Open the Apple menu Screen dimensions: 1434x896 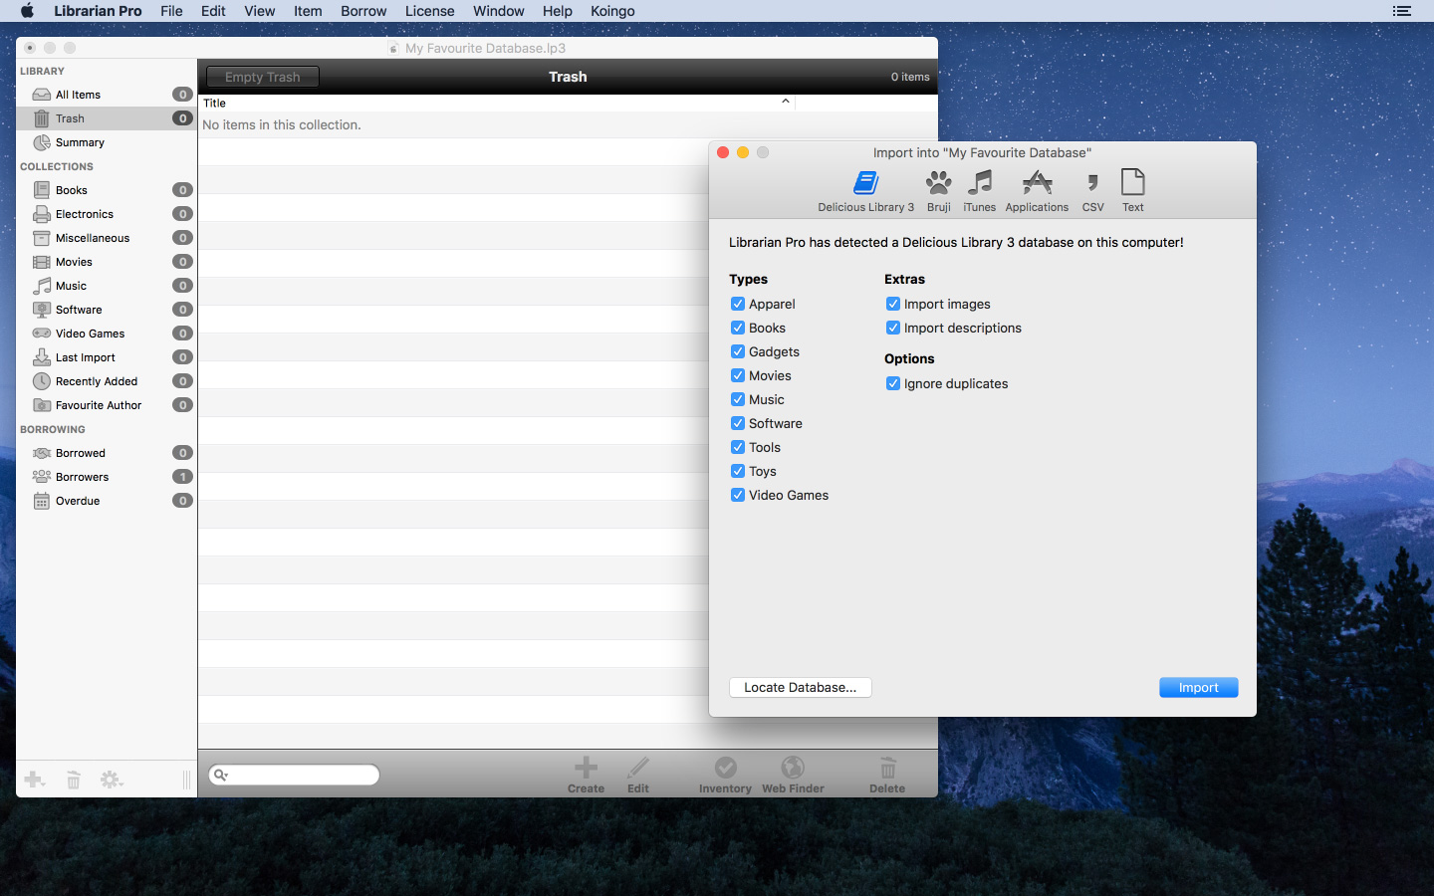click(x=27, y=11)
